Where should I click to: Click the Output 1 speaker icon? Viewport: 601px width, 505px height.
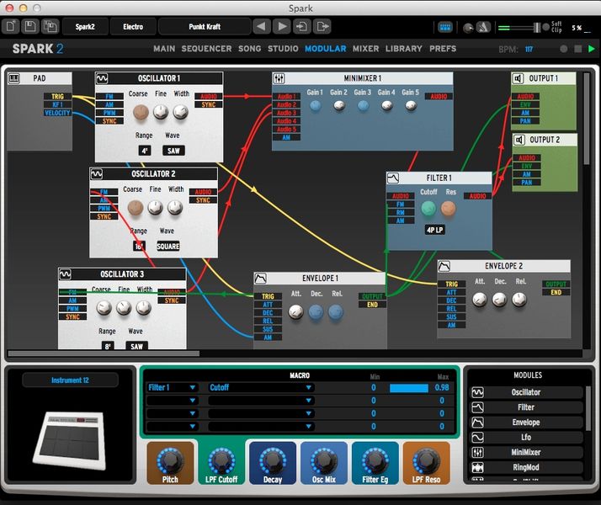[x=519, y=79]
